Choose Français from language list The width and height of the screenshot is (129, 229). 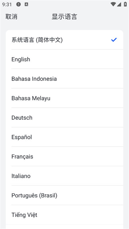tap(64, 156)
